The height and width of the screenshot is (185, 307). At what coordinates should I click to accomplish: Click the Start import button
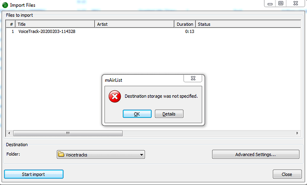coord(34,174)
